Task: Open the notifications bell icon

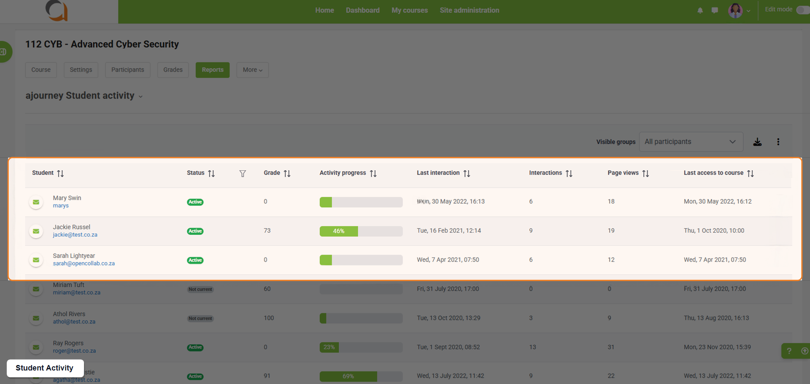Action: pos(700,11)
